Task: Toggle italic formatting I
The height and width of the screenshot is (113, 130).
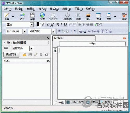Action: [x=61, y=25]
